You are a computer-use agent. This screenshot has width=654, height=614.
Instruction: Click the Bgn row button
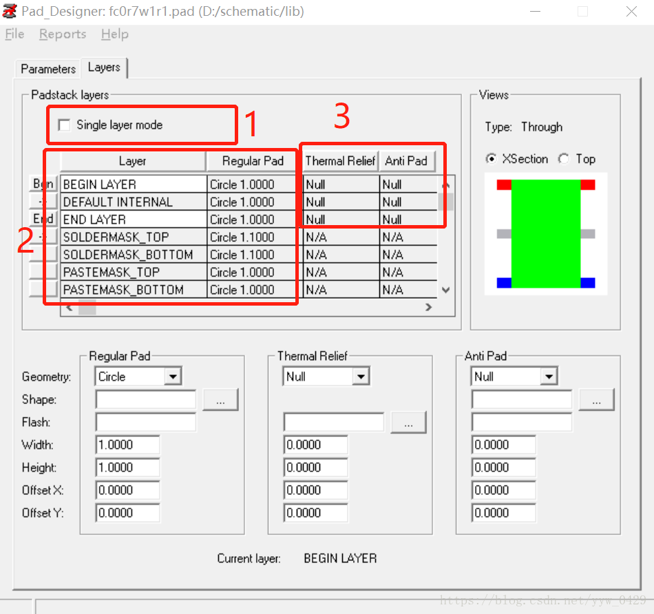[x=43, y=184]
